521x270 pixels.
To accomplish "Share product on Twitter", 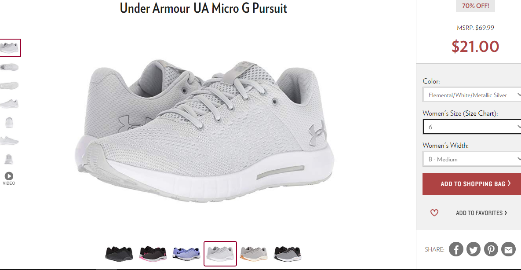I will point(473,249).
